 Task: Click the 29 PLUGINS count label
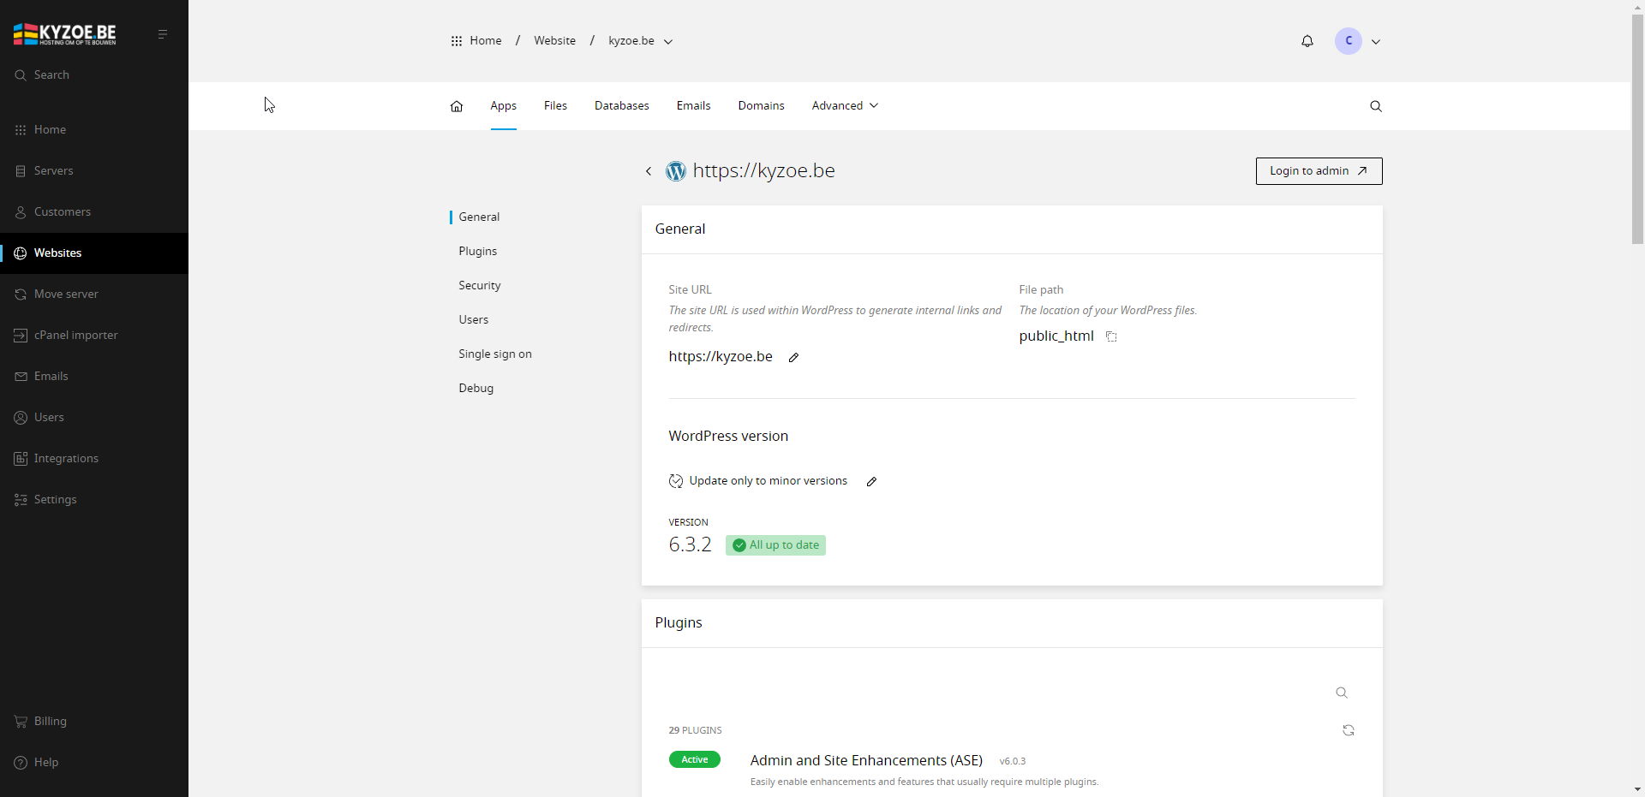[695, 731]
